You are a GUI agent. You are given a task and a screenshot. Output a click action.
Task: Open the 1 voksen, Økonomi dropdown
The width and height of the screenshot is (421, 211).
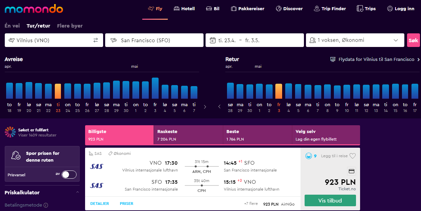355,40
